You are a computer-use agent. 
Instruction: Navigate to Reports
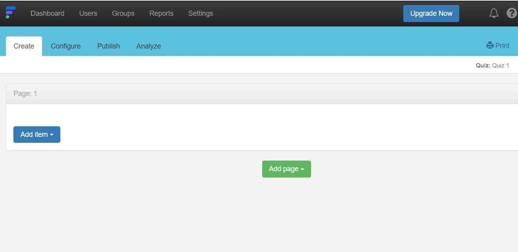pyautogui.click(x=161, y=13)
